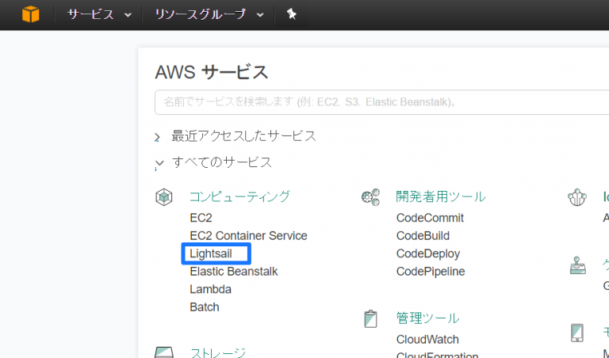Focus the service name search field
The image size is (609, 358).
[x=381, y=102]
